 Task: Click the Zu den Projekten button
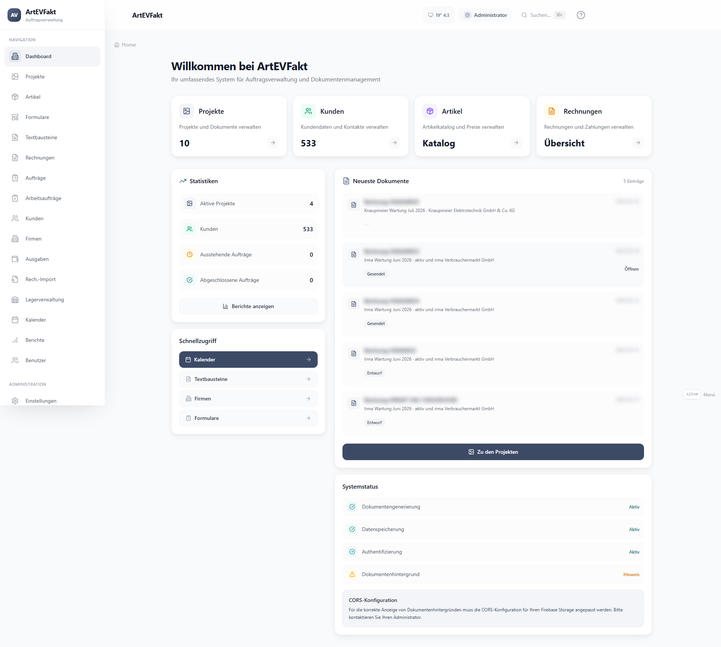click(x=493, y=452)
